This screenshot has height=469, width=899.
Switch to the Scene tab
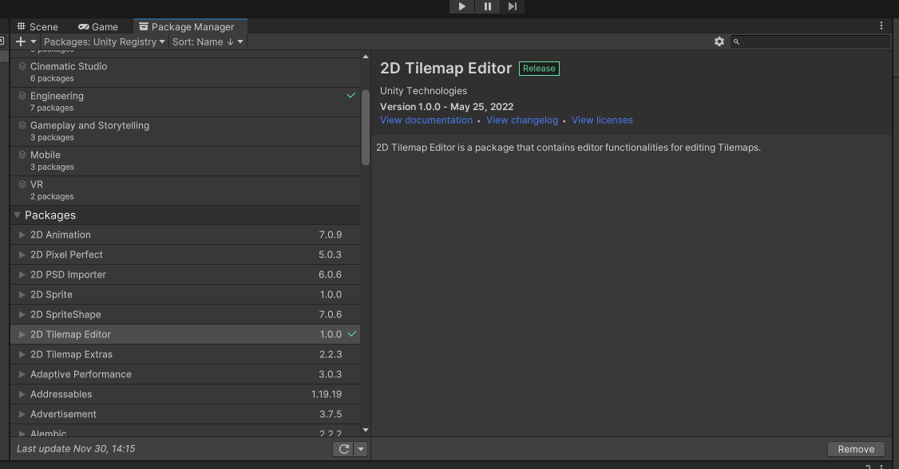[38, 26]
